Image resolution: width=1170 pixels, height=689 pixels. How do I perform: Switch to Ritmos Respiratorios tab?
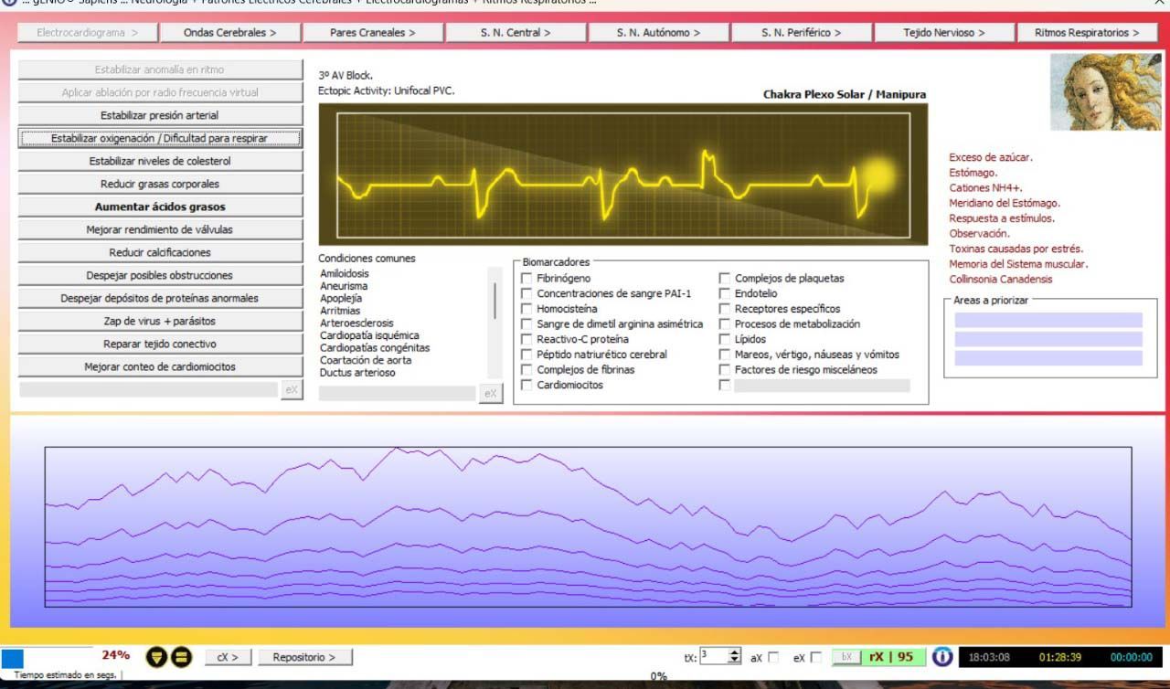(1087, 33)
